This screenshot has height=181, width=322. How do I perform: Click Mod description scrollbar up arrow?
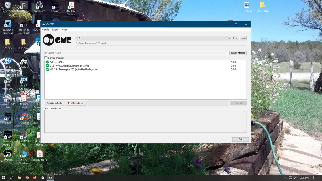click(245, 112)
